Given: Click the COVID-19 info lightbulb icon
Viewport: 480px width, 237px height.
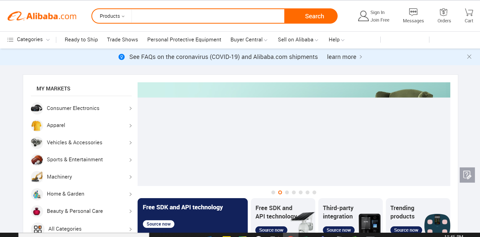Looking at the screenshot, I should 122,57.
